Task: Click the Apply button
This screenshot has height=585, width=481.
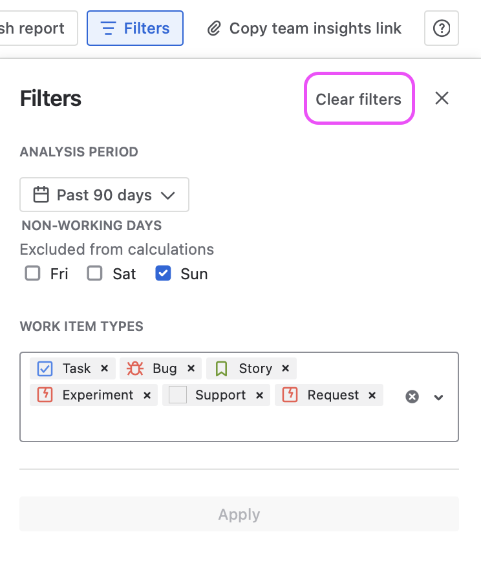Action: 239,514
